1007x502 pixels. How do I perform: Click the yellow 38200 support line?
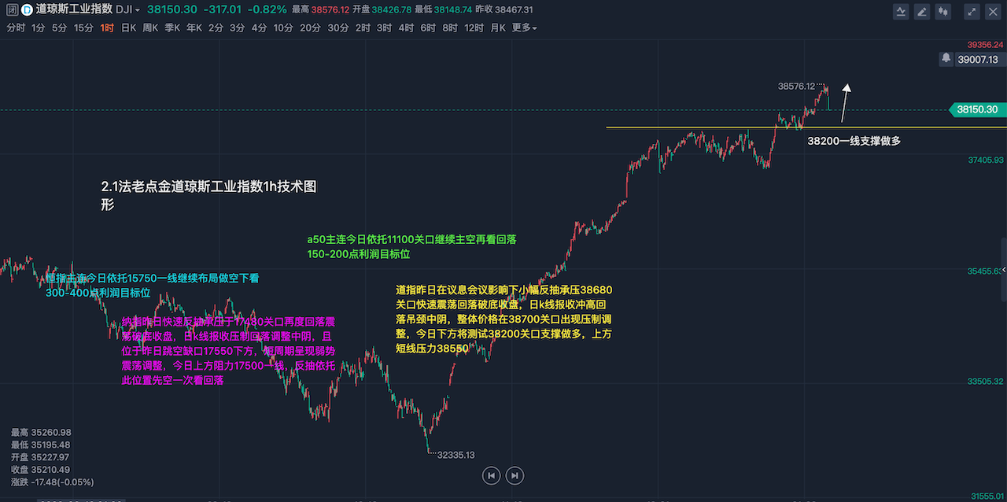coord(708,127)
